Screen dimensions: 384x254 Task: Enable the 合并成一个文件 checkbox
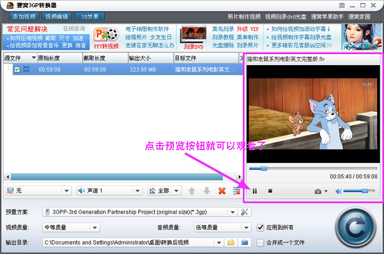(260, 243)
